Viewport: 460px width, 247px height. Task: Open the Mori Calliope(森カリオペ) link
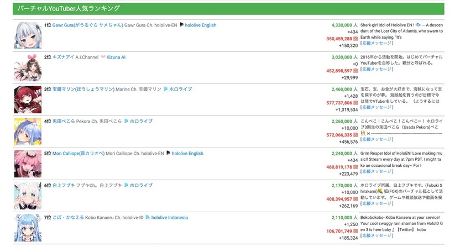(79, 154)
